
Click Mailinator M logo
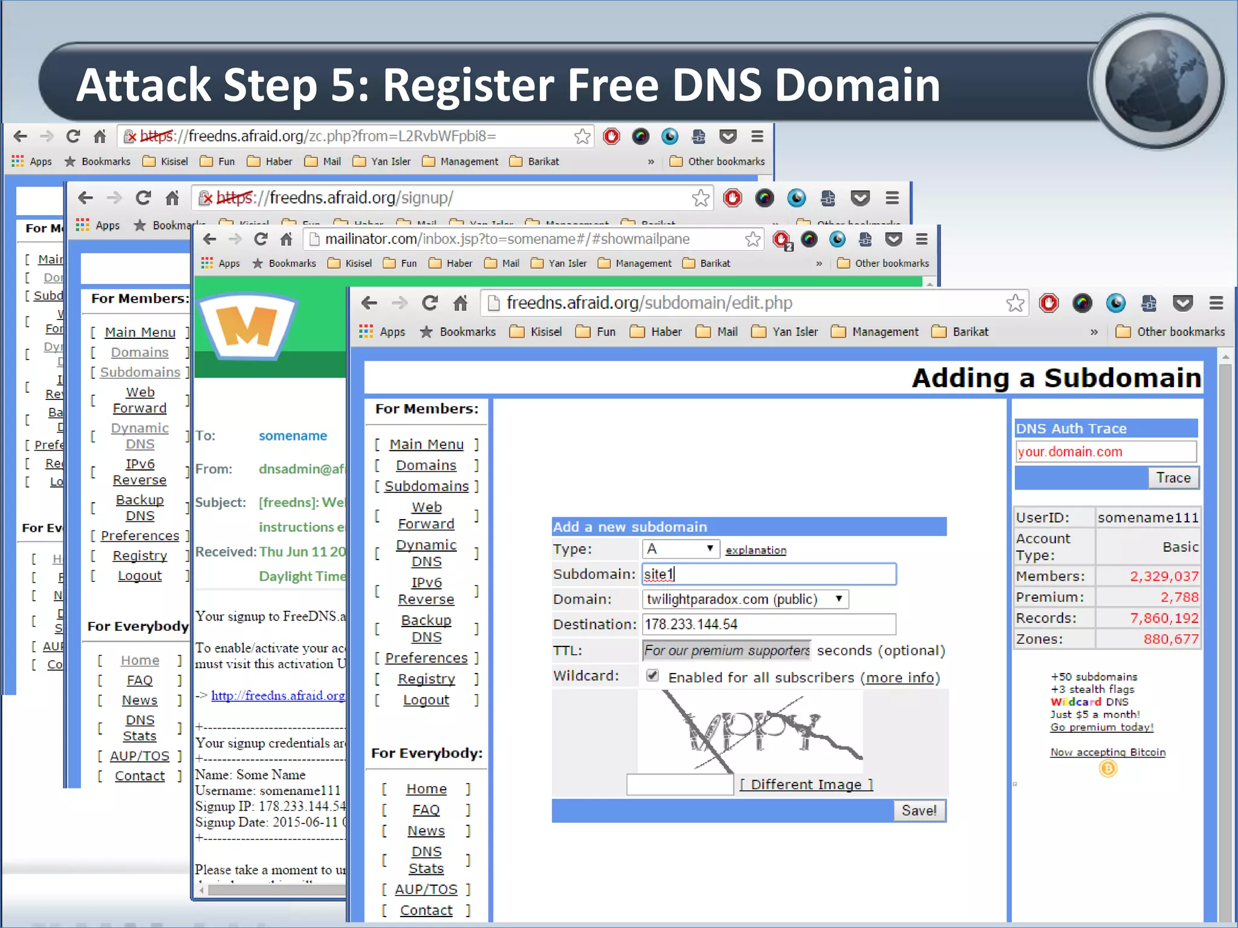(x=247, y=327)
